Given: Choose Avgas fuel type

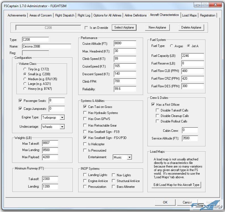Looking at the screenshot, I should [171, 46].
